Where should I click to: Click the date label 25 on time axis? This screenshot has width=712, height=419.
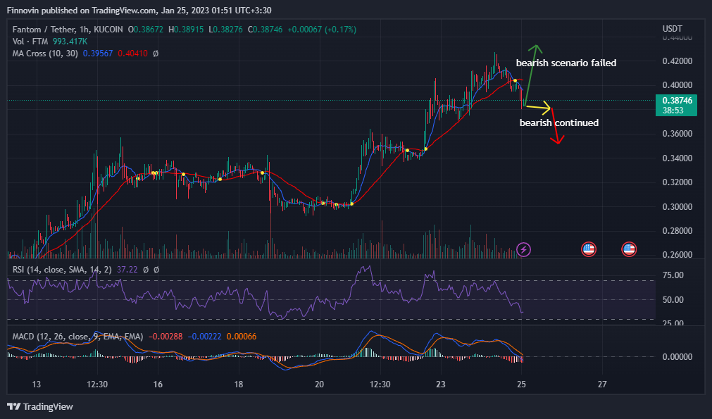[521, 384]
